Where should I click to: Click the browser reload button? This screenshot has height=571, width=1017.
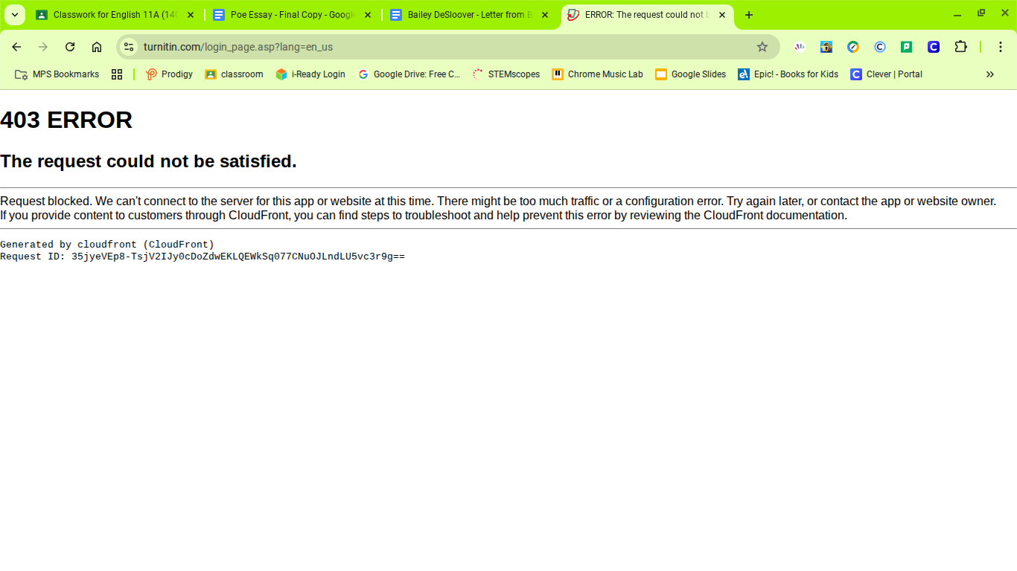pos(70,47)
